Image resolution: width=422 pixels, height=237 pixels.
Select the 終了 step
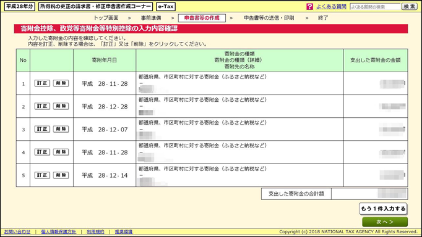(x=323, y=18)
